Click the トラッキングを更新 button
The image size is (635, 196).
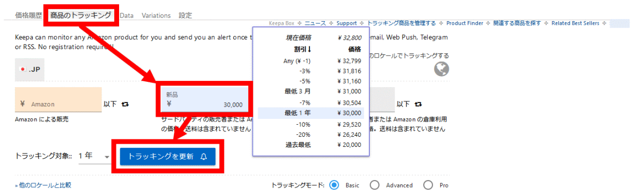point(168,156)
